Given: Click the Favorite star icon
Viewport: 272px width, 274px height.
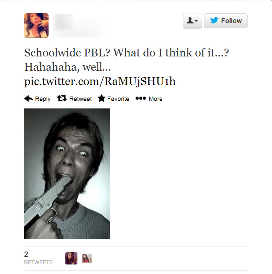Looking at the screenshot, I should tap(102, 98).
